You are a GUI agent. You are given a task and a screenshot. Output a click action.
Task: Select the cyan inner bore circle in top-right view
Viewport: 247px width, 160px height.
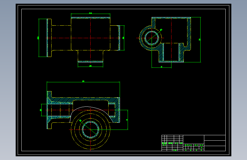click(x=152, y=38)
